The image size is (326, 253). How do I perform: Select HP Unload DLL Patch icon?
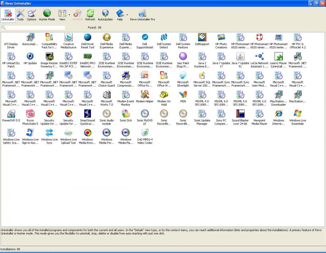pos(11,56)
